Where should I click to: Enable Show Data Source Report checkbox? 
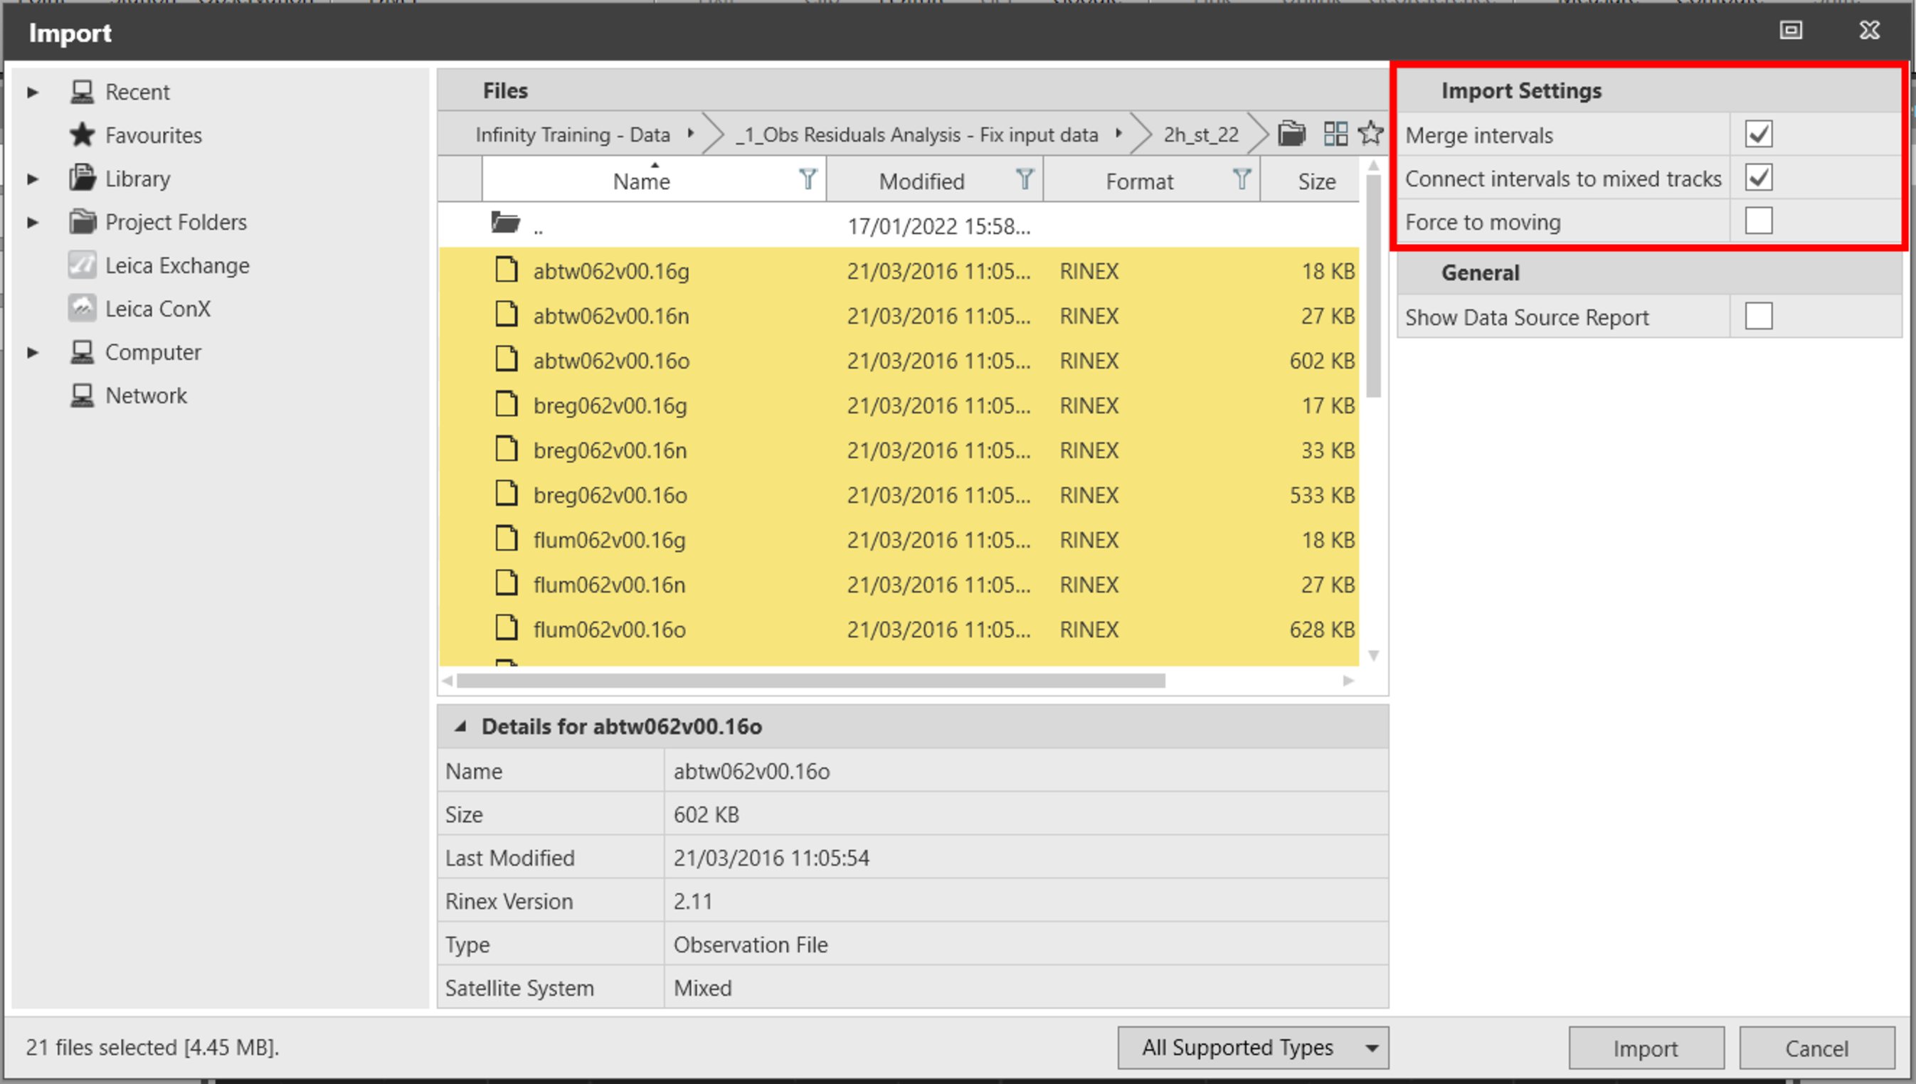click(x=1758, y=316)
